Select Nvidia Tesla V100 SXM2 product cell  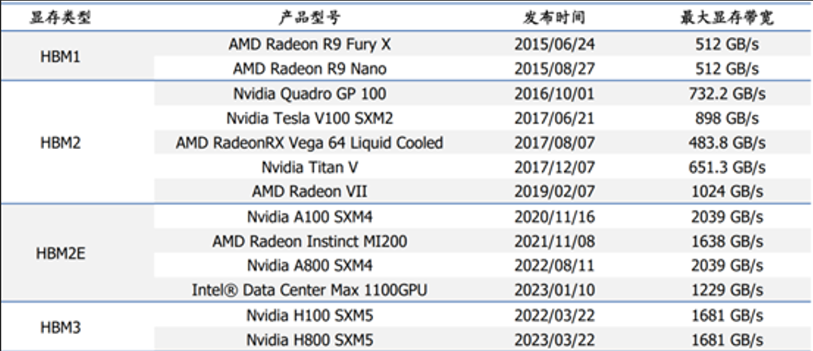tap(309, 119)
